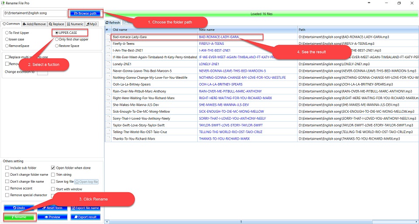Enable the Save log file checkbox

coord(53,182)
